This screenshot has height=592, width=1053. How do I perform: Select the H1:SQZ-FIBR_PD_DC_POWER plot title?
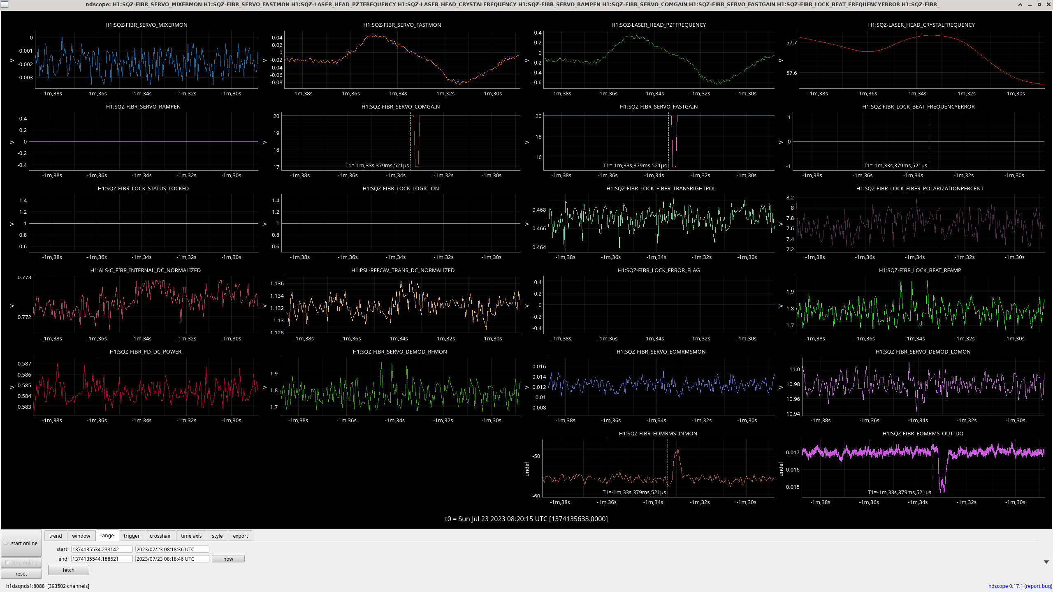146,351
